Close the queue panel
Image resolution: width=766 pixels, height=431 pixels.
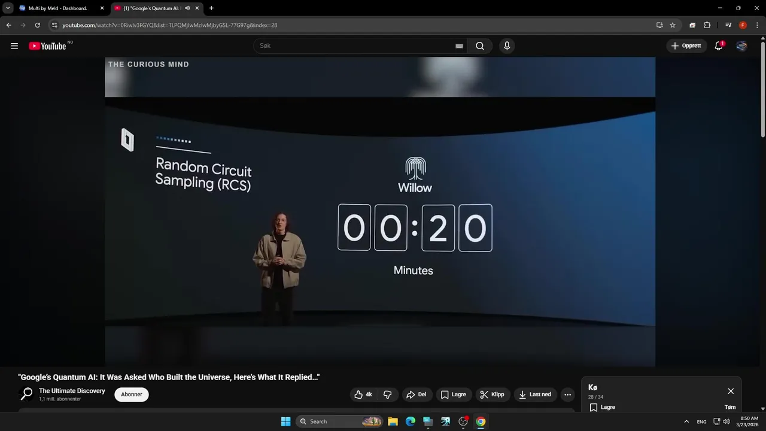(x=731, y=391)
